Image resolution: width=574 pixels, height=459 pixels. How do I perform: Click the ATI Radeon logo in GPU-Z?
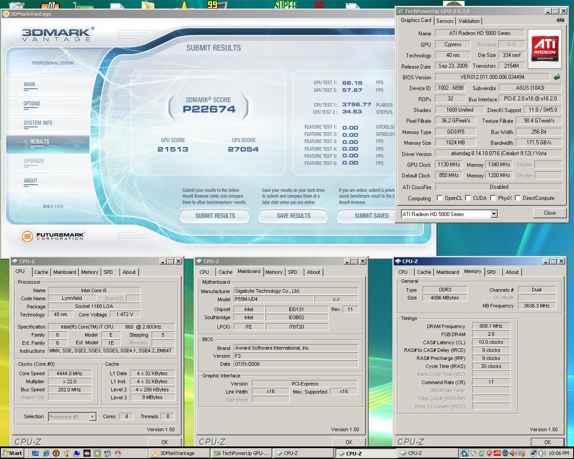tap(545, 49)
